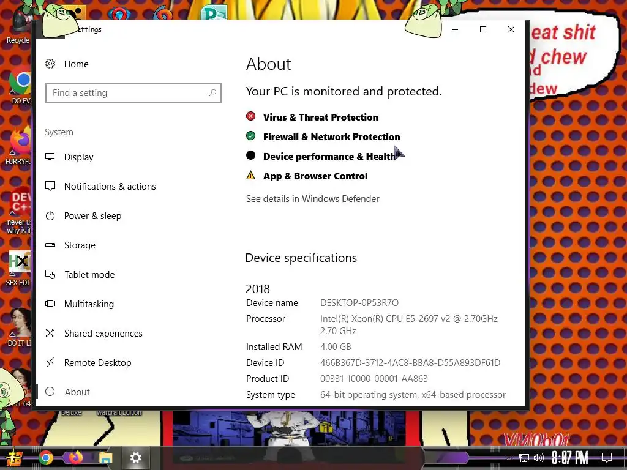
Task: Open the network tray icon
Action: coord(524,458)
